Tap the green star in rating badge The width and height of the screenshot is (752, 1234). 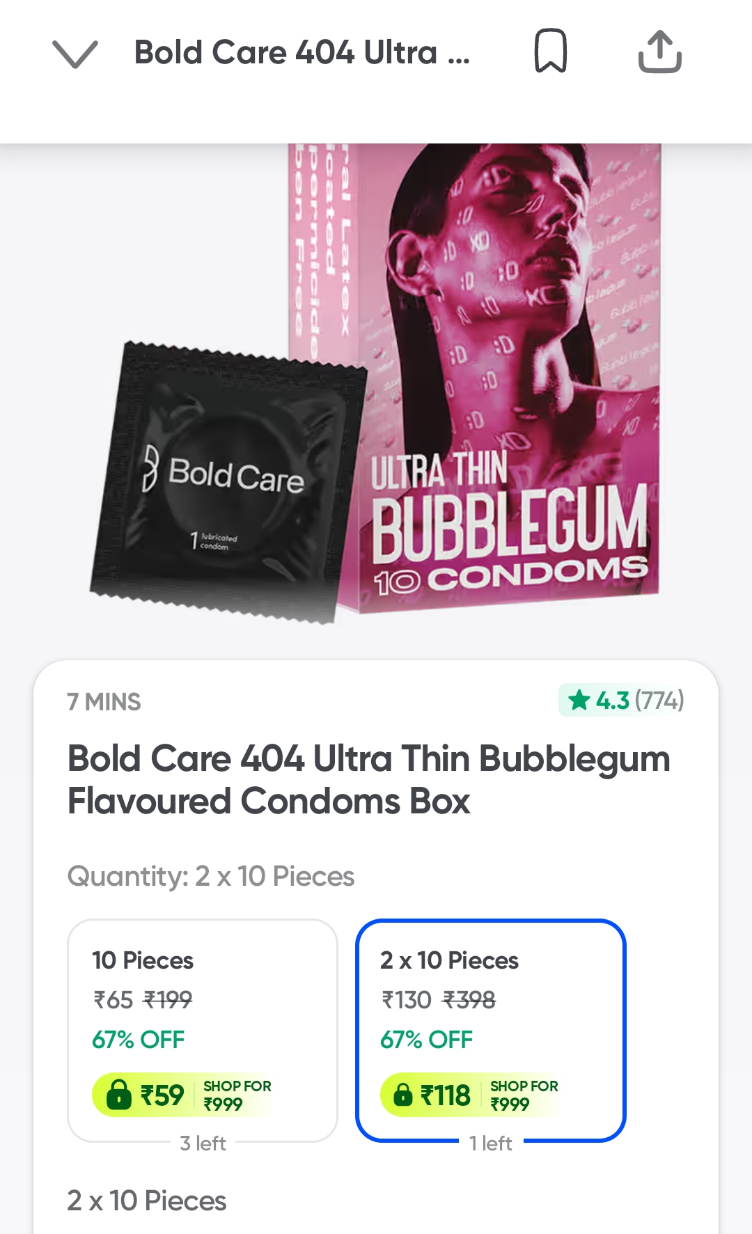(579, 700)
